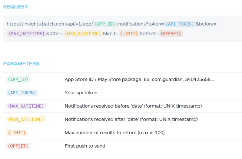Click the {MAX_DATETIME} placeholder in the request URL
Image resolution: width=242 pixels, height=159 pixels.
coord(26,34)
